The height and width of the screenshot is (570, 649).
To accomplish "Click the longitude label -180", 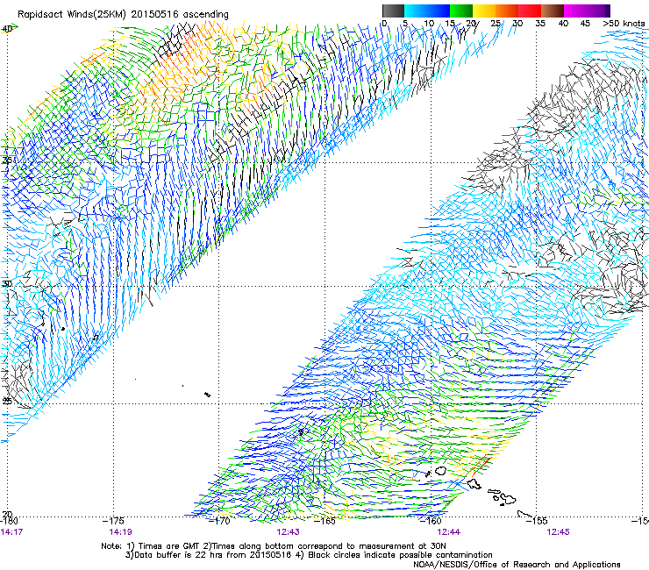I will coord(9,521).
